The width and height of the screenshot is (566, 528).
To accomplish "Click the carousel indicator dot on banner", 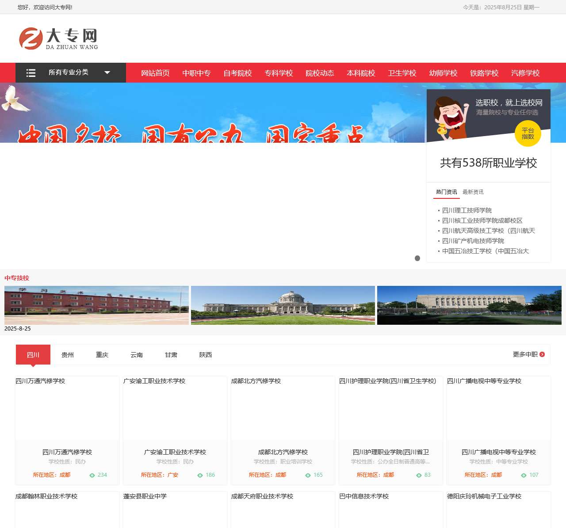I will click(417, 258).
